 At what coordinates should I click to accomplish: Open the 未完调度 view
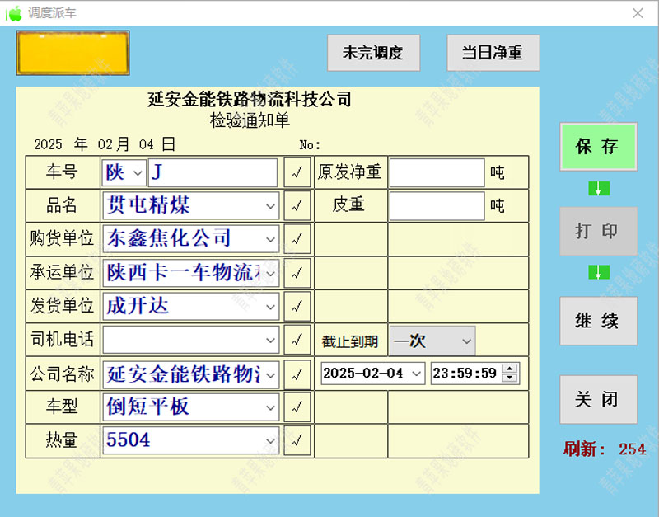373,53
